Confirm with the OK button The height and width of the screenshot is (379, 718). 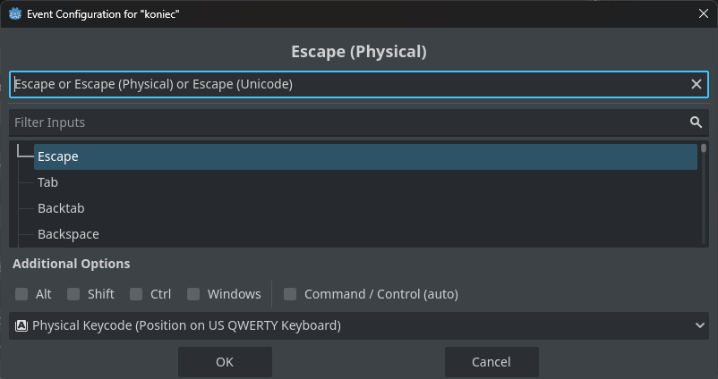pos(225,362)
